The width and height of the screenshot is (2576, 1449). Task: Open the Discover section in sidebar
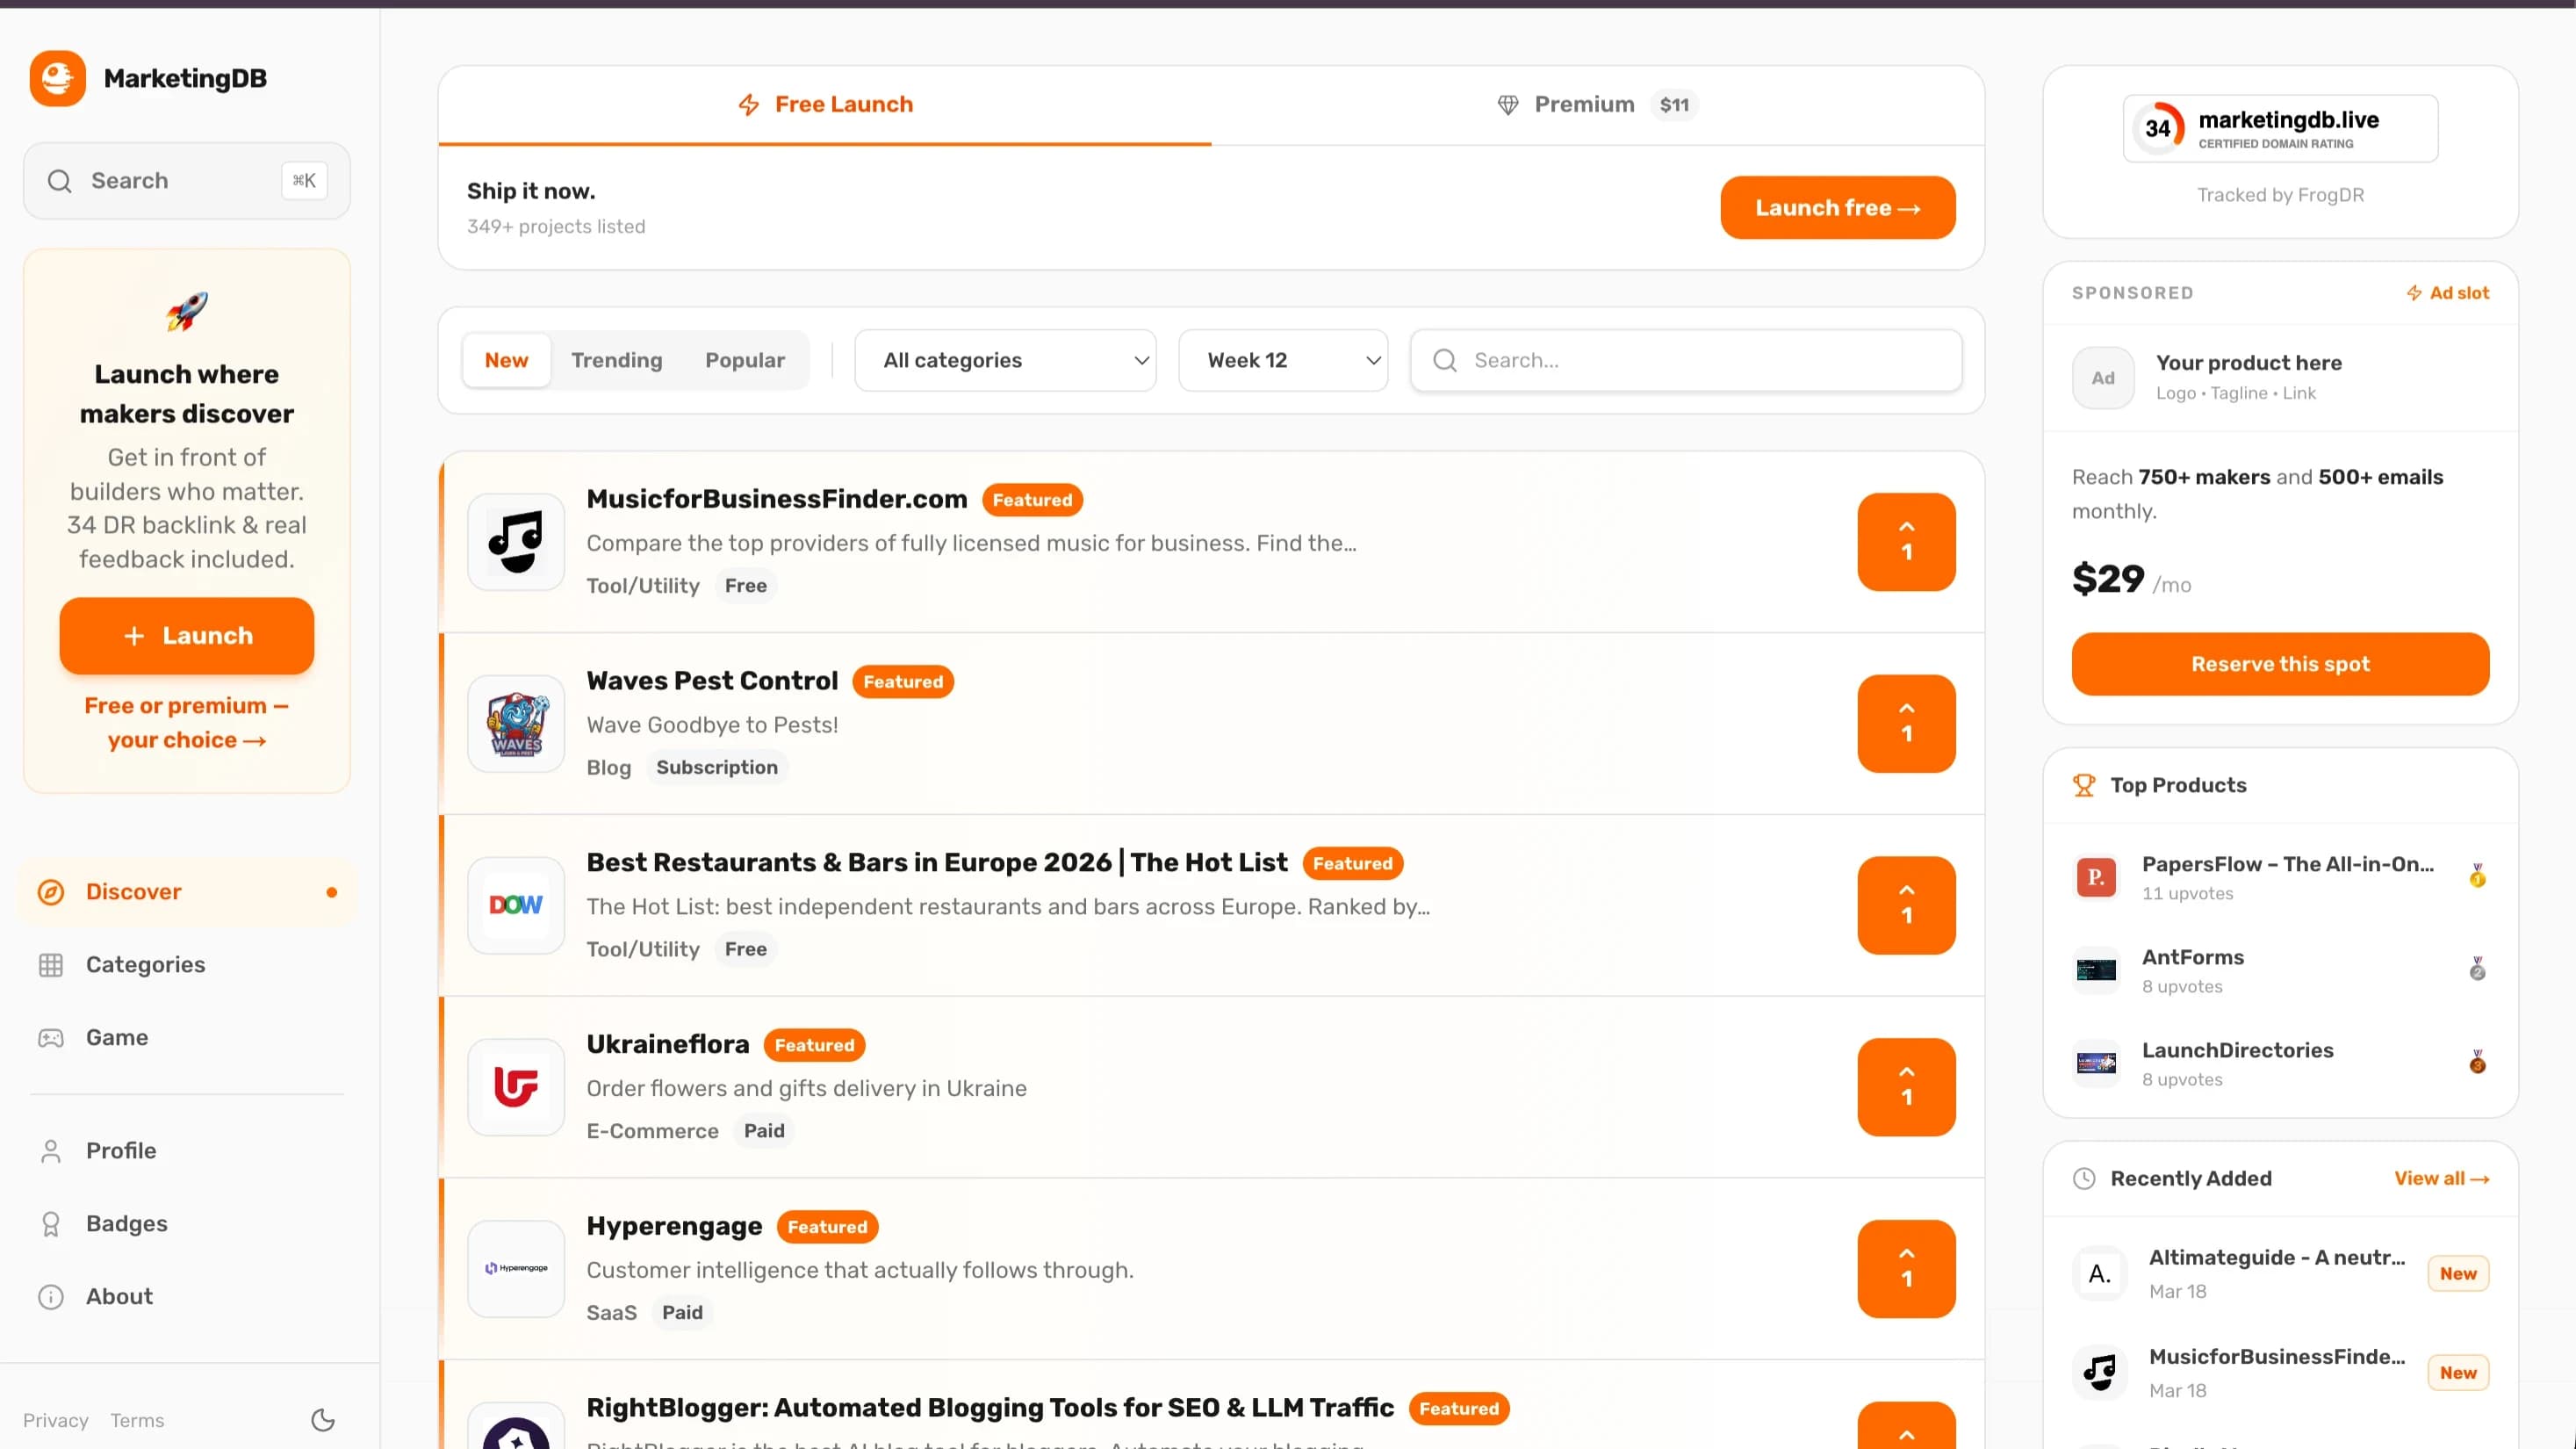click(133, 891)
